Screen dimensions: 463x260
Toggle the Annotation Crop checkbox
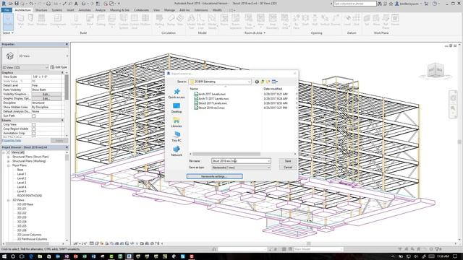(34, 133)
